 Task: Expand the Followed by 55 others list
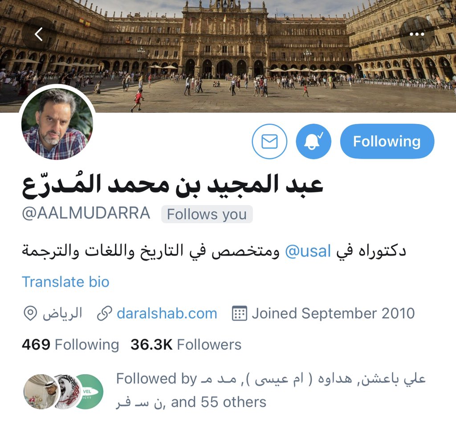[x=270, y=390]
